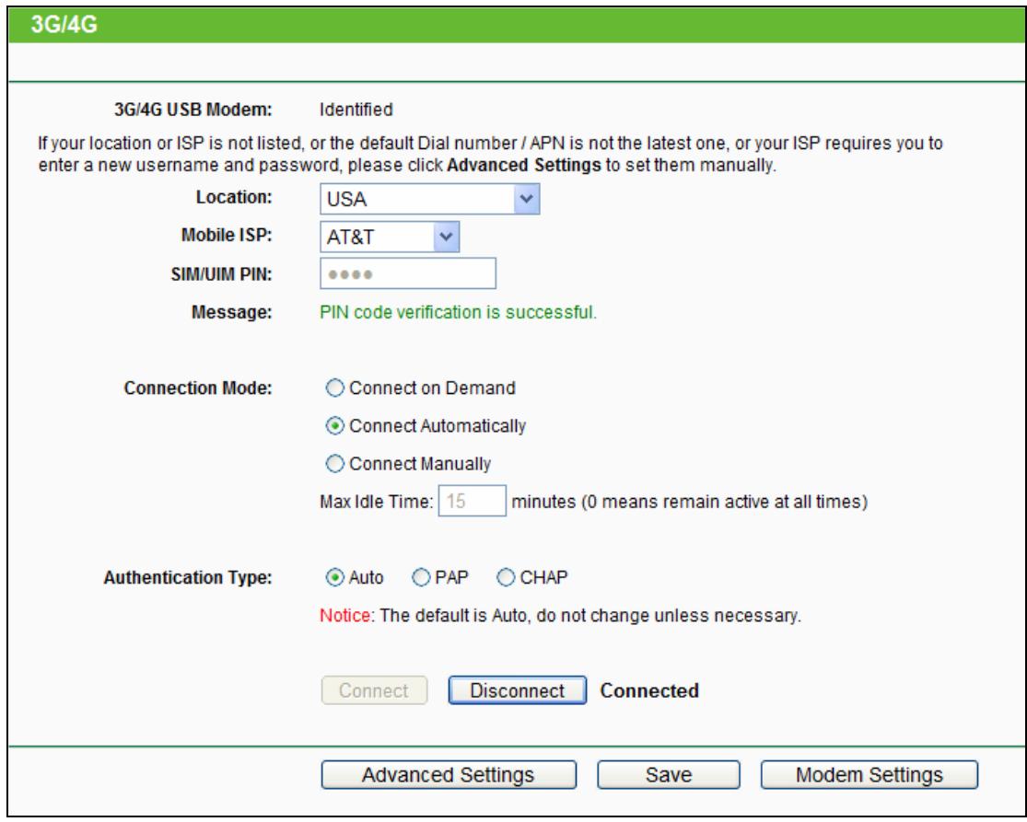This screenshot has height=822, width=1027.
Task: Save the 3G/4G settings
Action: (x=670, y=775)
